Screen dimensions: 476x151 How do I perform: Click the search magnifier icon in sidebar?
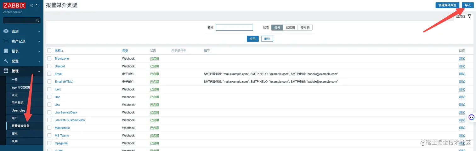pos(37,20)
